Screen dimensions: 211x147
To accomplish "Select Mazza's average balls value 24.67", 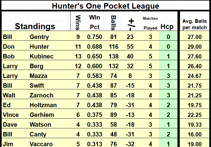I will [195, 76].
